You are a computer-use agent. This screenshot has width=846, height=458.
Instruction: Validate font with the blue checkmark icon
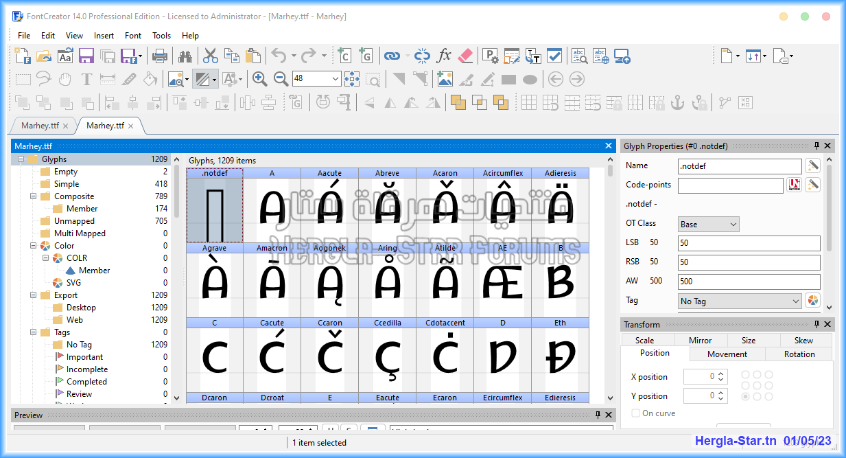tap(554, 56)
